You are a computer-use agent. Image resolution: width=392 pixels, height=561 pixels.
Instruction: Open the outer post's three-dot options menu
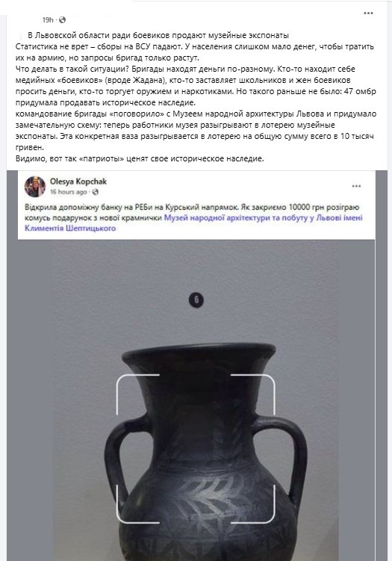368,13
